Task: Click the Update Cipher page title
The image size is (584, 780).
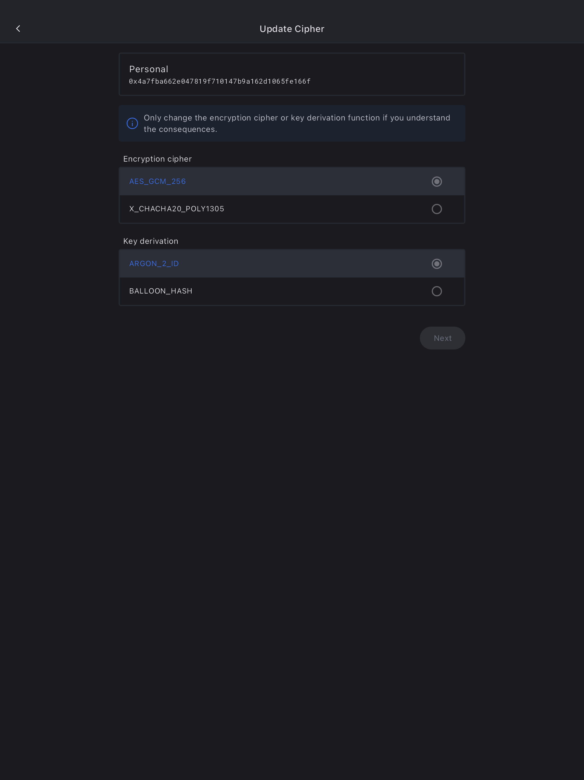Action: click(292, 29)
